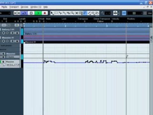Click the Length value in info line

coord(20,21)
